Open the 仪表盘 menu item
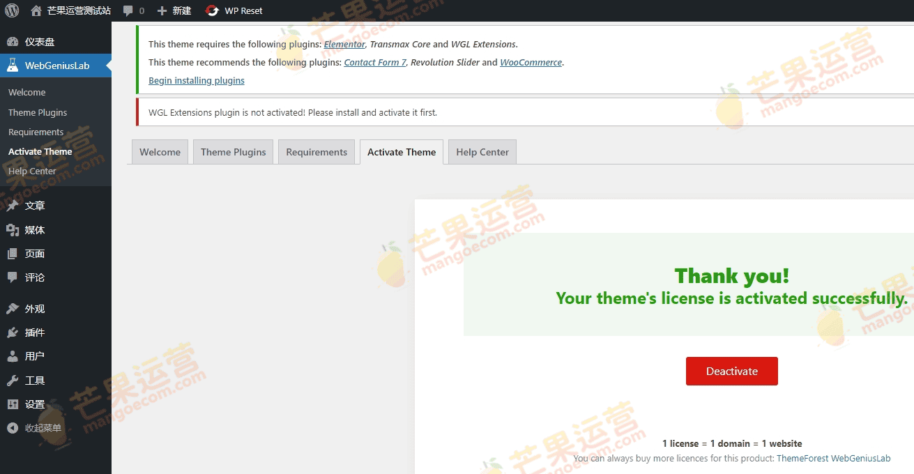 coord(40,42)
